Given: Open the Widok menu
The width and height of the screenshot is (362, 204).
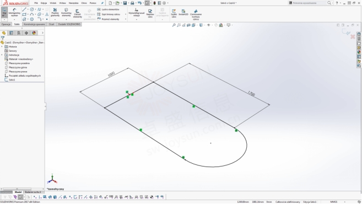Looking at the screenshot, I should 53,3.
